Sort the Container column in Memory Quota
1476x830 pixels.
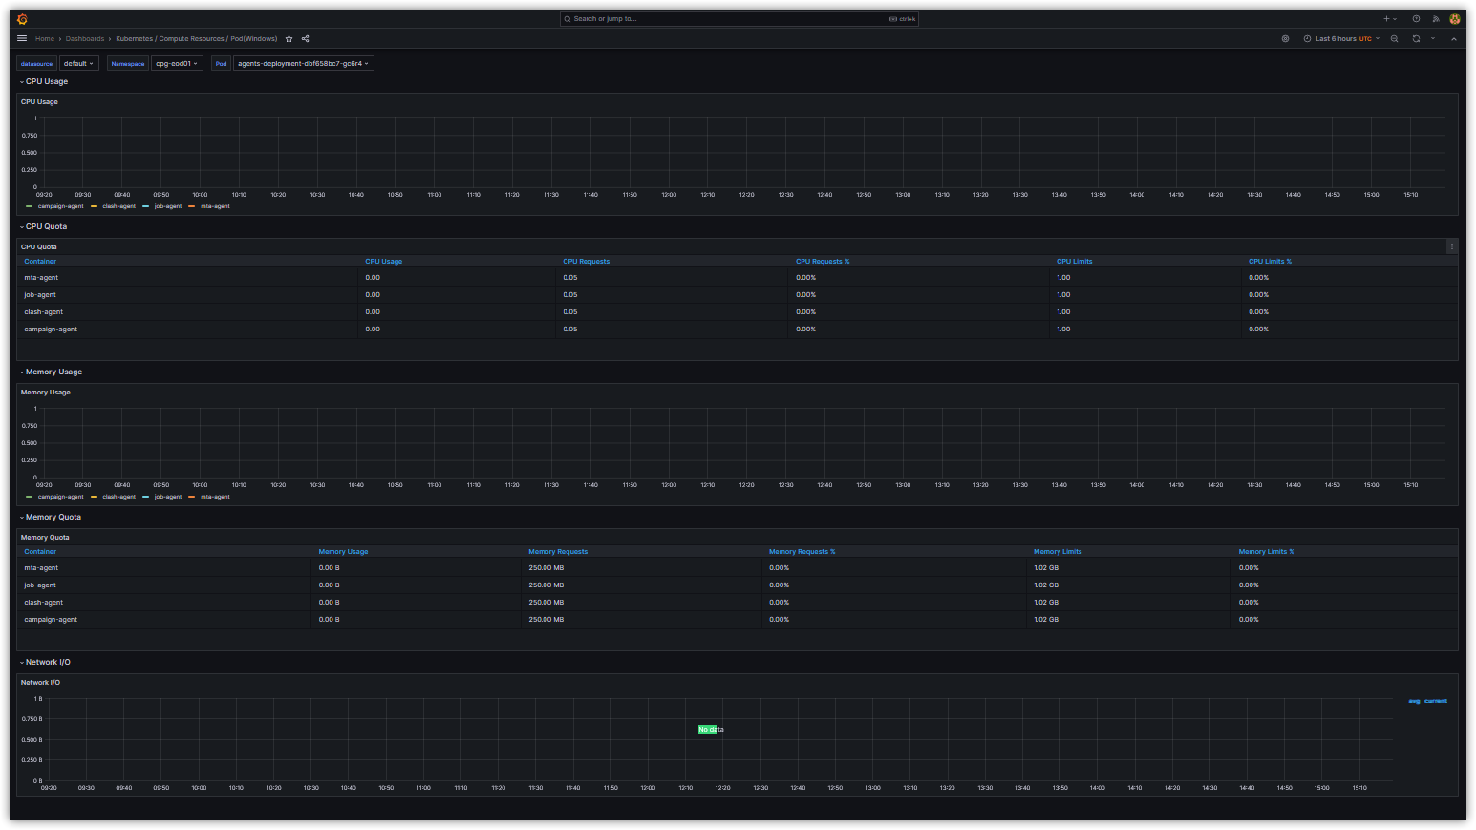coord(39,551)
